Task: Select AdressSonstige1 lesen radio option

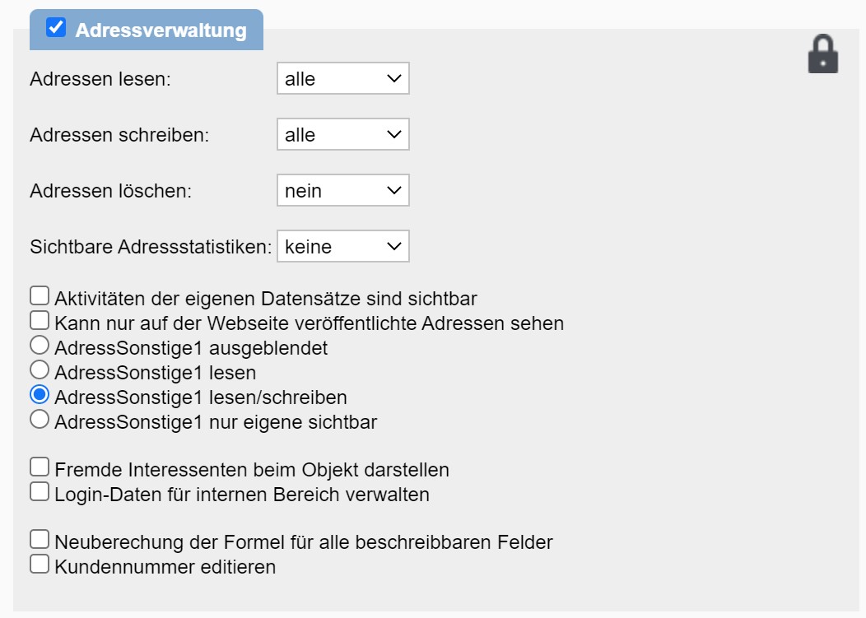Action: pyautogui.click(x=40, y=369)
